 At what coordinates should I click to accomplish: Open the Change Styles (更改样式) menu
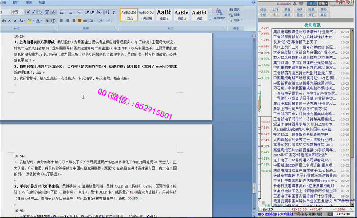219,15
